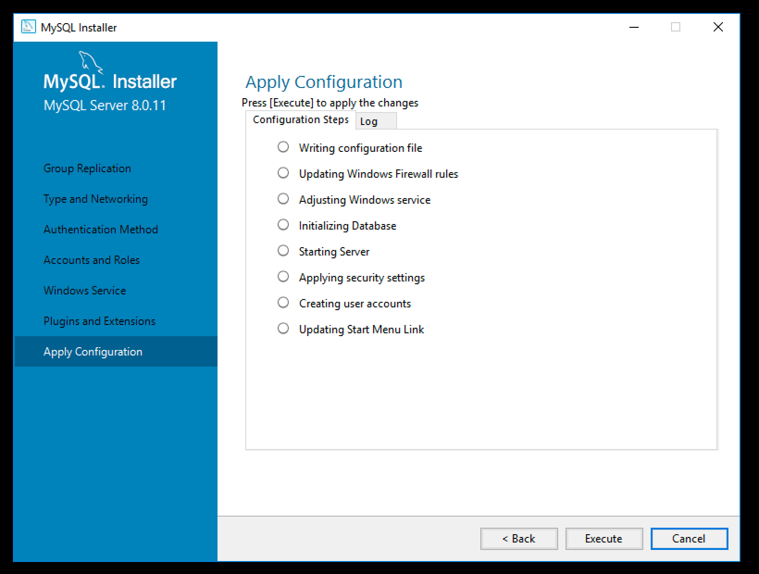Switch to the Log tab

(x=375, y=121)
